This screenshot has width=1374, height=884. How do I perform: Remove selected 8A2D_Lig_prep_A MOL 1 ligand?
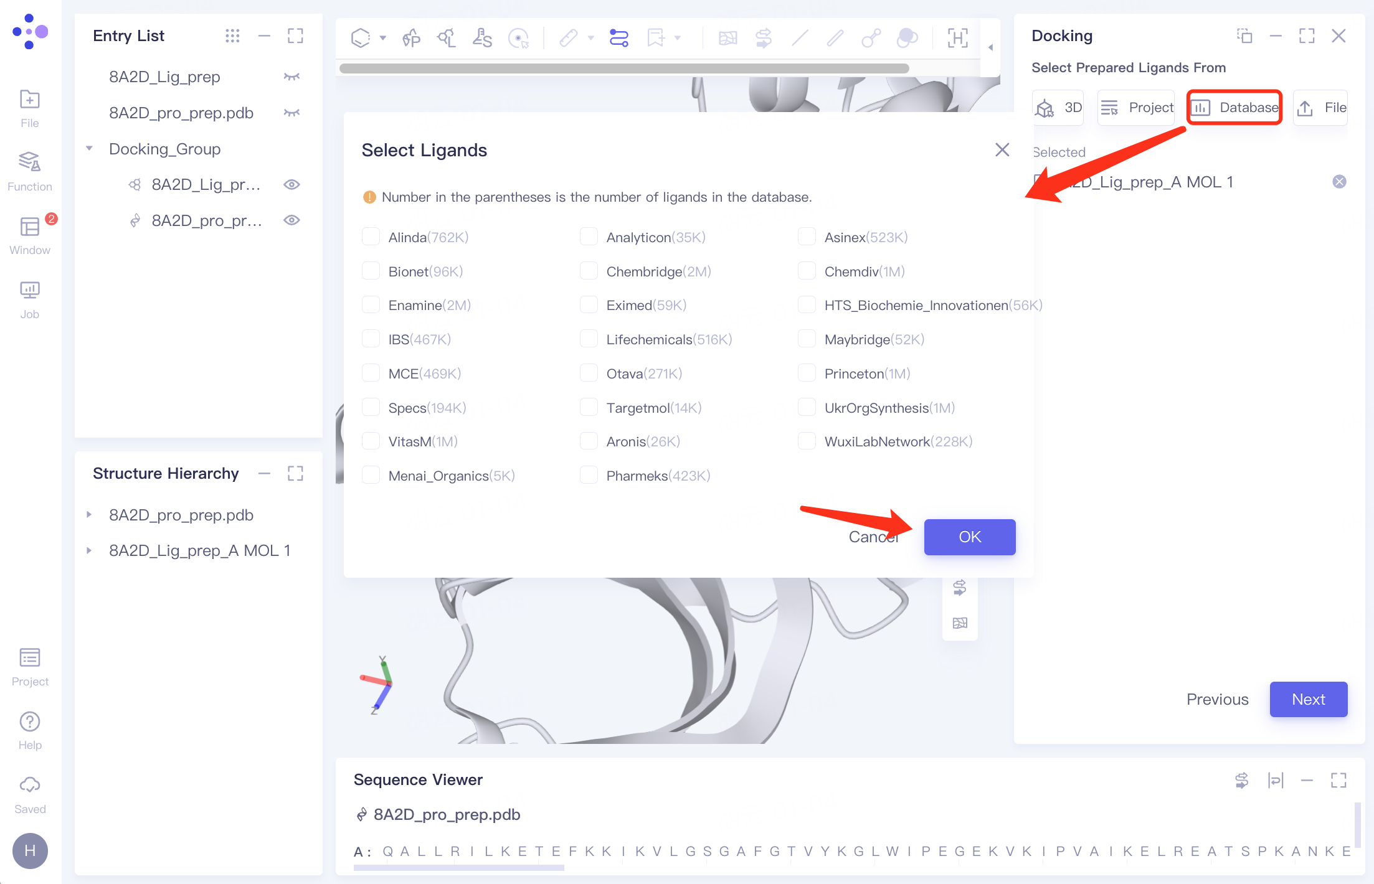coord(1339,182)
